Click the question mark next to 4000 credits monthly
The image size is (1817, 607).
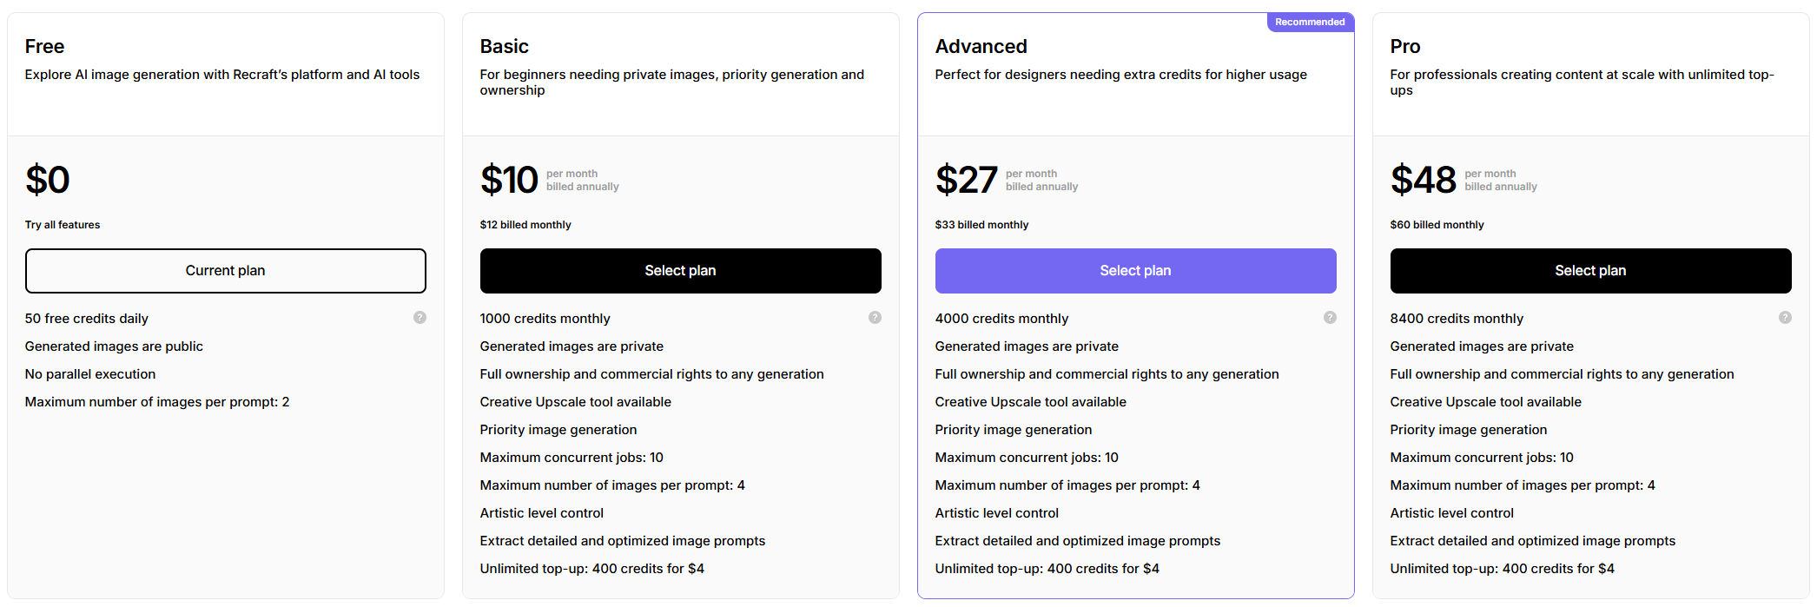(x=1330, y=318)
